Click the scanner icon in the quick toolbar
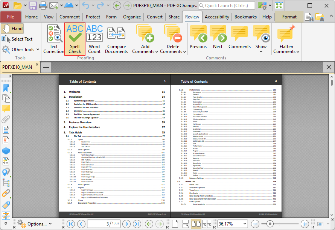Screen dimensions: 335x230 tap(69, 6)
